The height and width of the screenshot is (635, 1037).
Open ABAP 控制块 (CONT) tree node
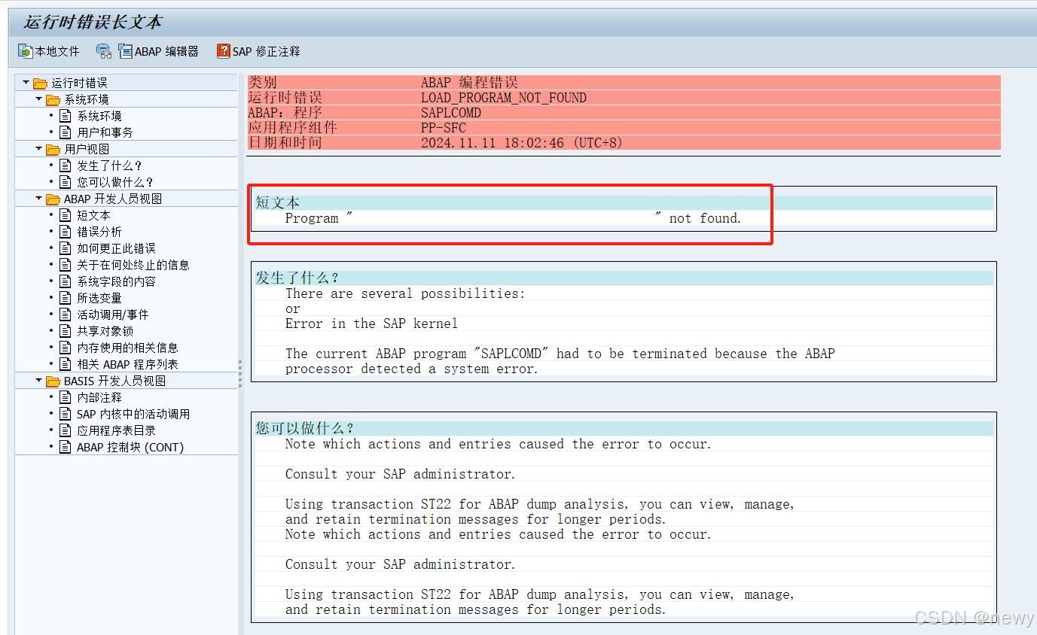(x=130, y=447)
